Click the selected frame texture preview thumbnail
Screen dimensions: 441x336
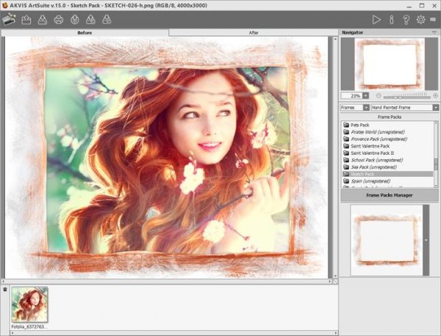[x=387, y=241]
